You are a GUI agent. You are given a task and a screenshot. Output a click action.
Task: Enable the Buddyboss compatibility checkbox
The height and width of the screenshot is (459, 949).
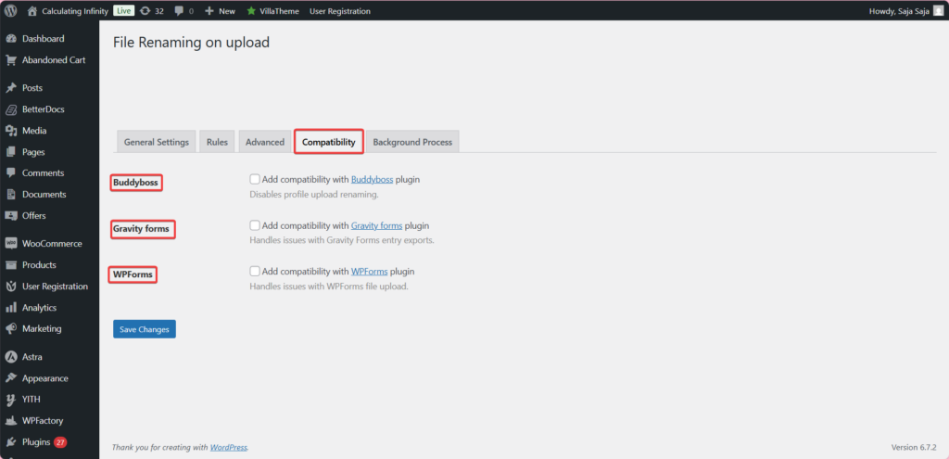tap(255, 179)
